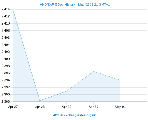Click the 2.388 y-axis label
Screen dimensions: 148x120
(x=6, y=101)
